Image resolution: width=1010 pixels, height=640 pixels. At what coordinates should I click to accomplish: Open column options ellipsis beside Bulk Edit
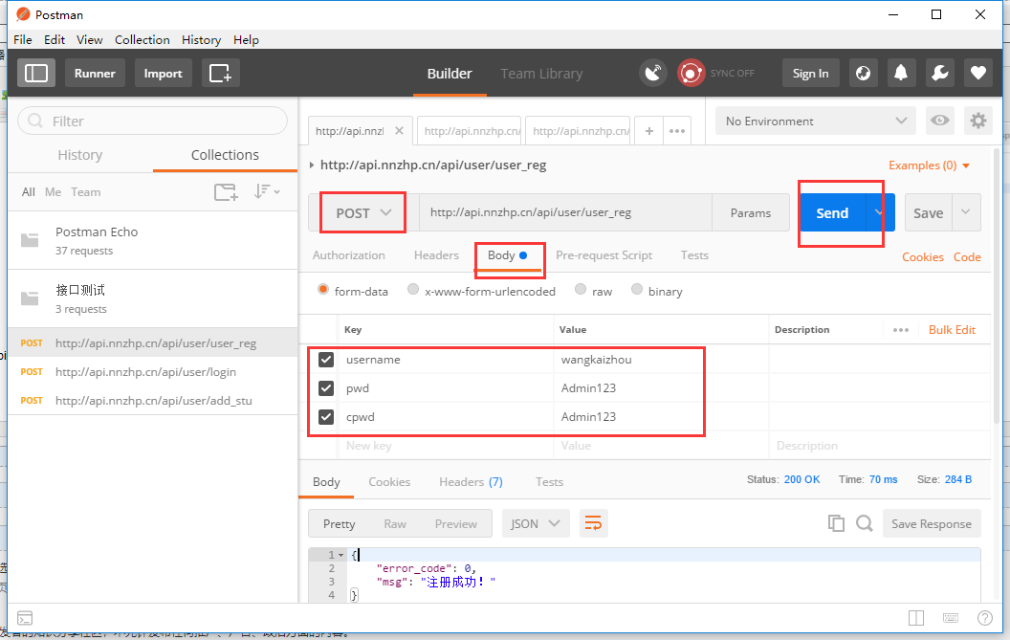click(x=901, y=330)
